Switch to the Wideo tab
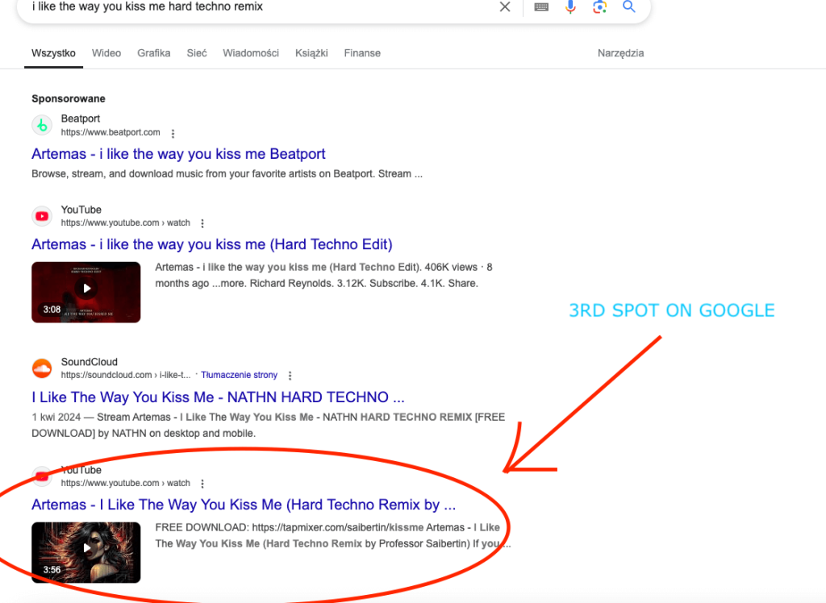This screenshot has height=603, width=826. (x=106, y=53)
